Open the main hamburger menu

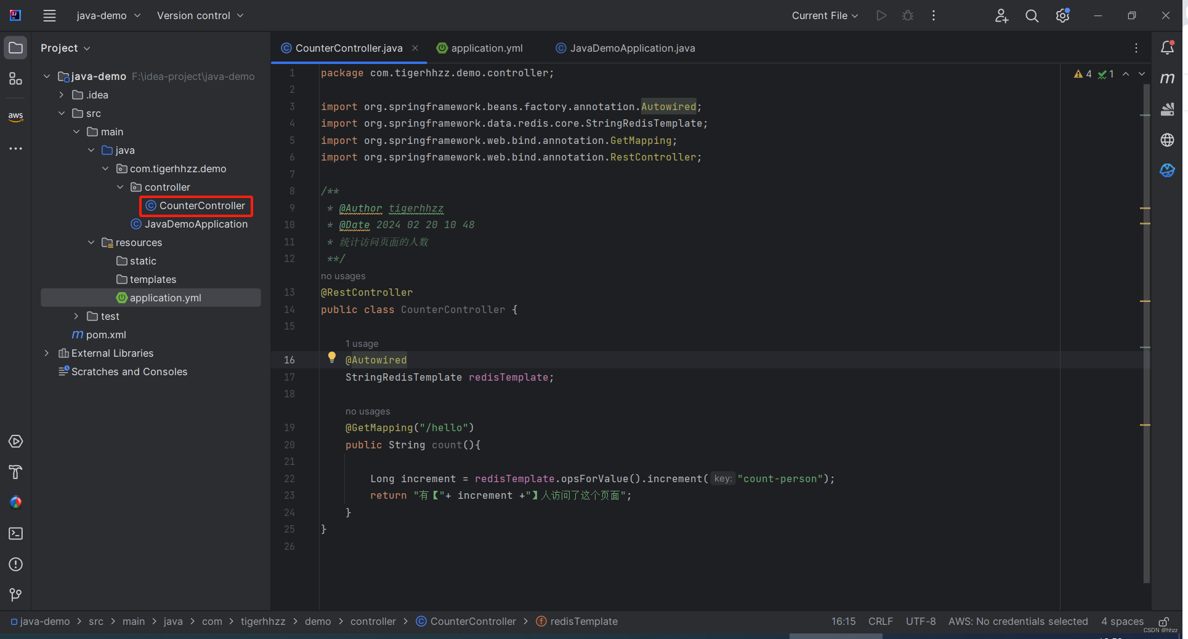pos(49,15)
